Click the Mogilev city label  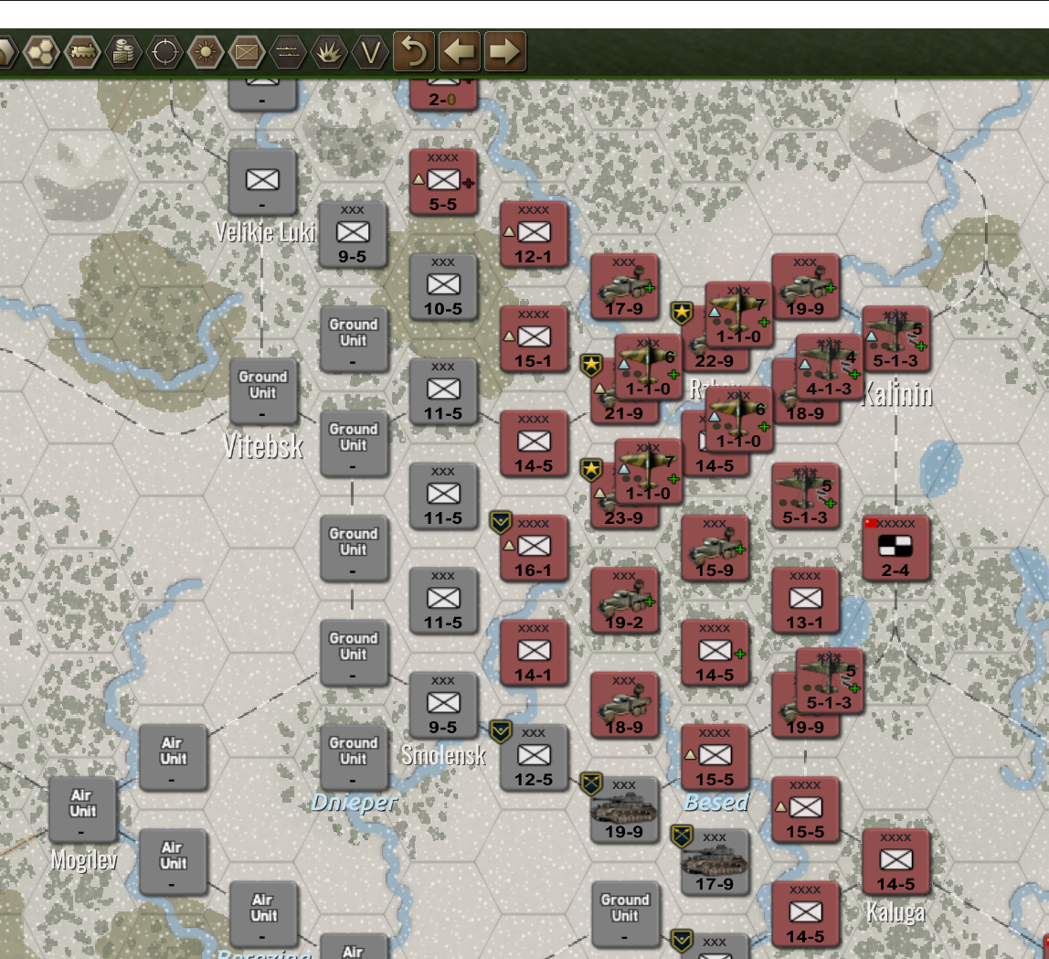pos(84,860)
